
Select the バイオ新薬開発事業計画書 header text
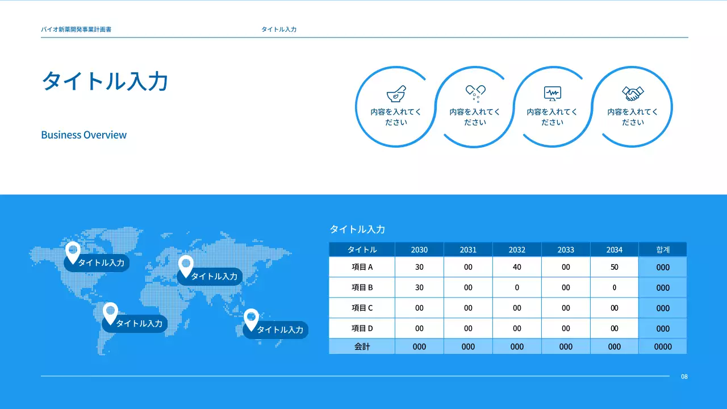click(x=76, y=29)
